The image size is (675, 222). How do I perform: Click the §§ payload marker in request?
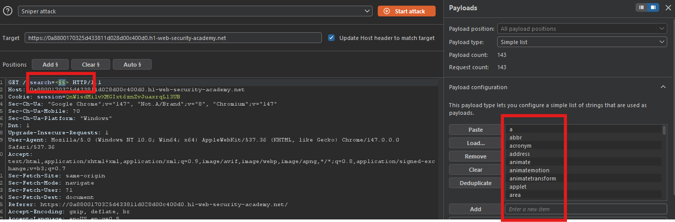point(62,82)
